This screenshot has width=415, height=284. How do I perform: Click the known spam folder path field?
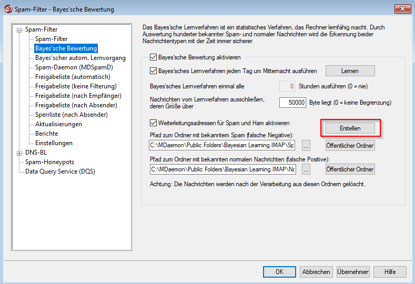(222, 146)
